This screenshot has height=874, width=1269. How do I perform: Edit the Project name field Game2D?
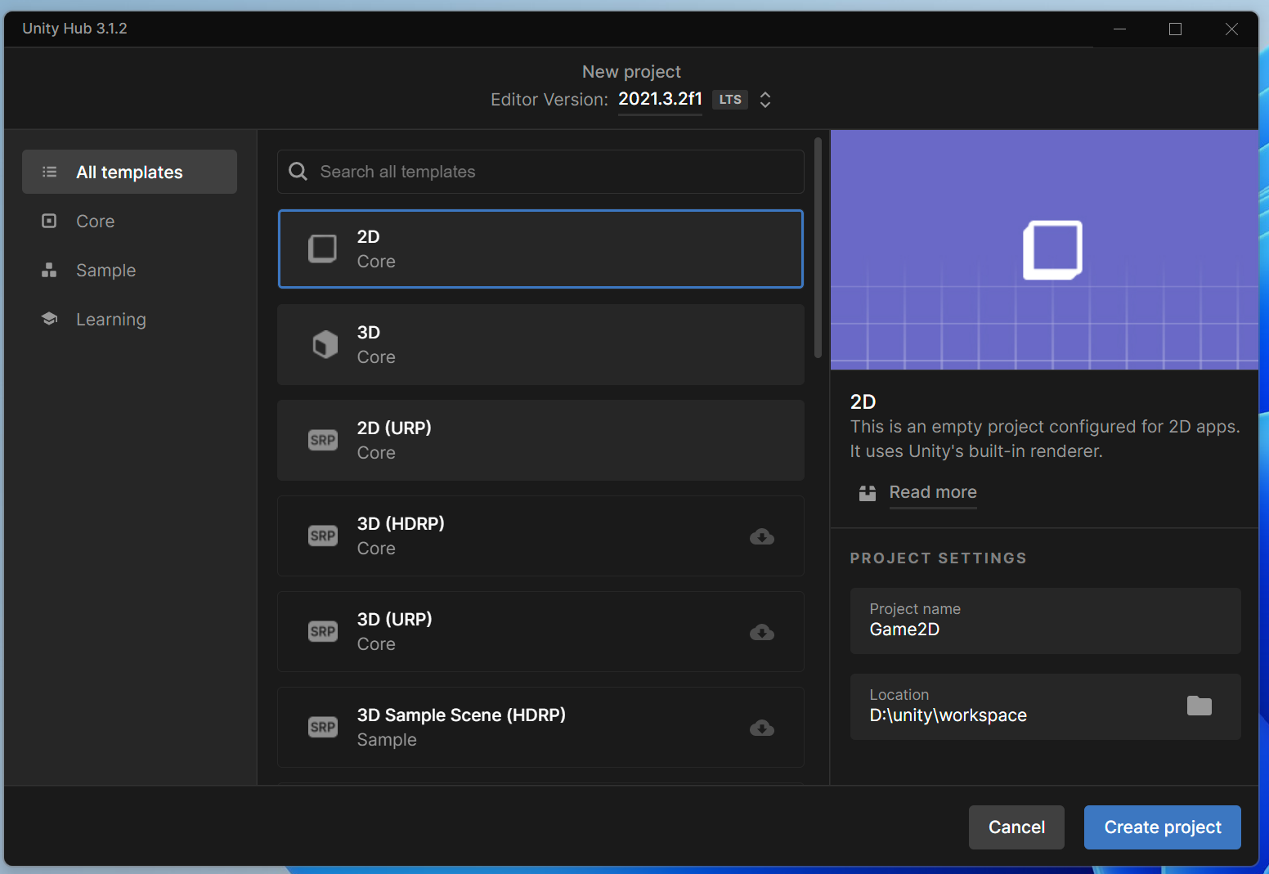(x=1045, y=621)
